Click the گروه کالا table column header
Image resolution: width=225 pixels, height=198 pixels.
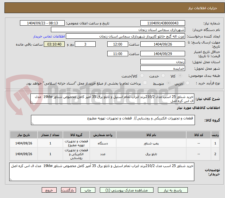click(76, 135)
